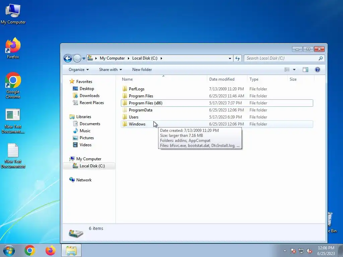Select Local Disk (C:) in navigation pane
The width and height of the screenshot is (343, 257).
[92, 166]
